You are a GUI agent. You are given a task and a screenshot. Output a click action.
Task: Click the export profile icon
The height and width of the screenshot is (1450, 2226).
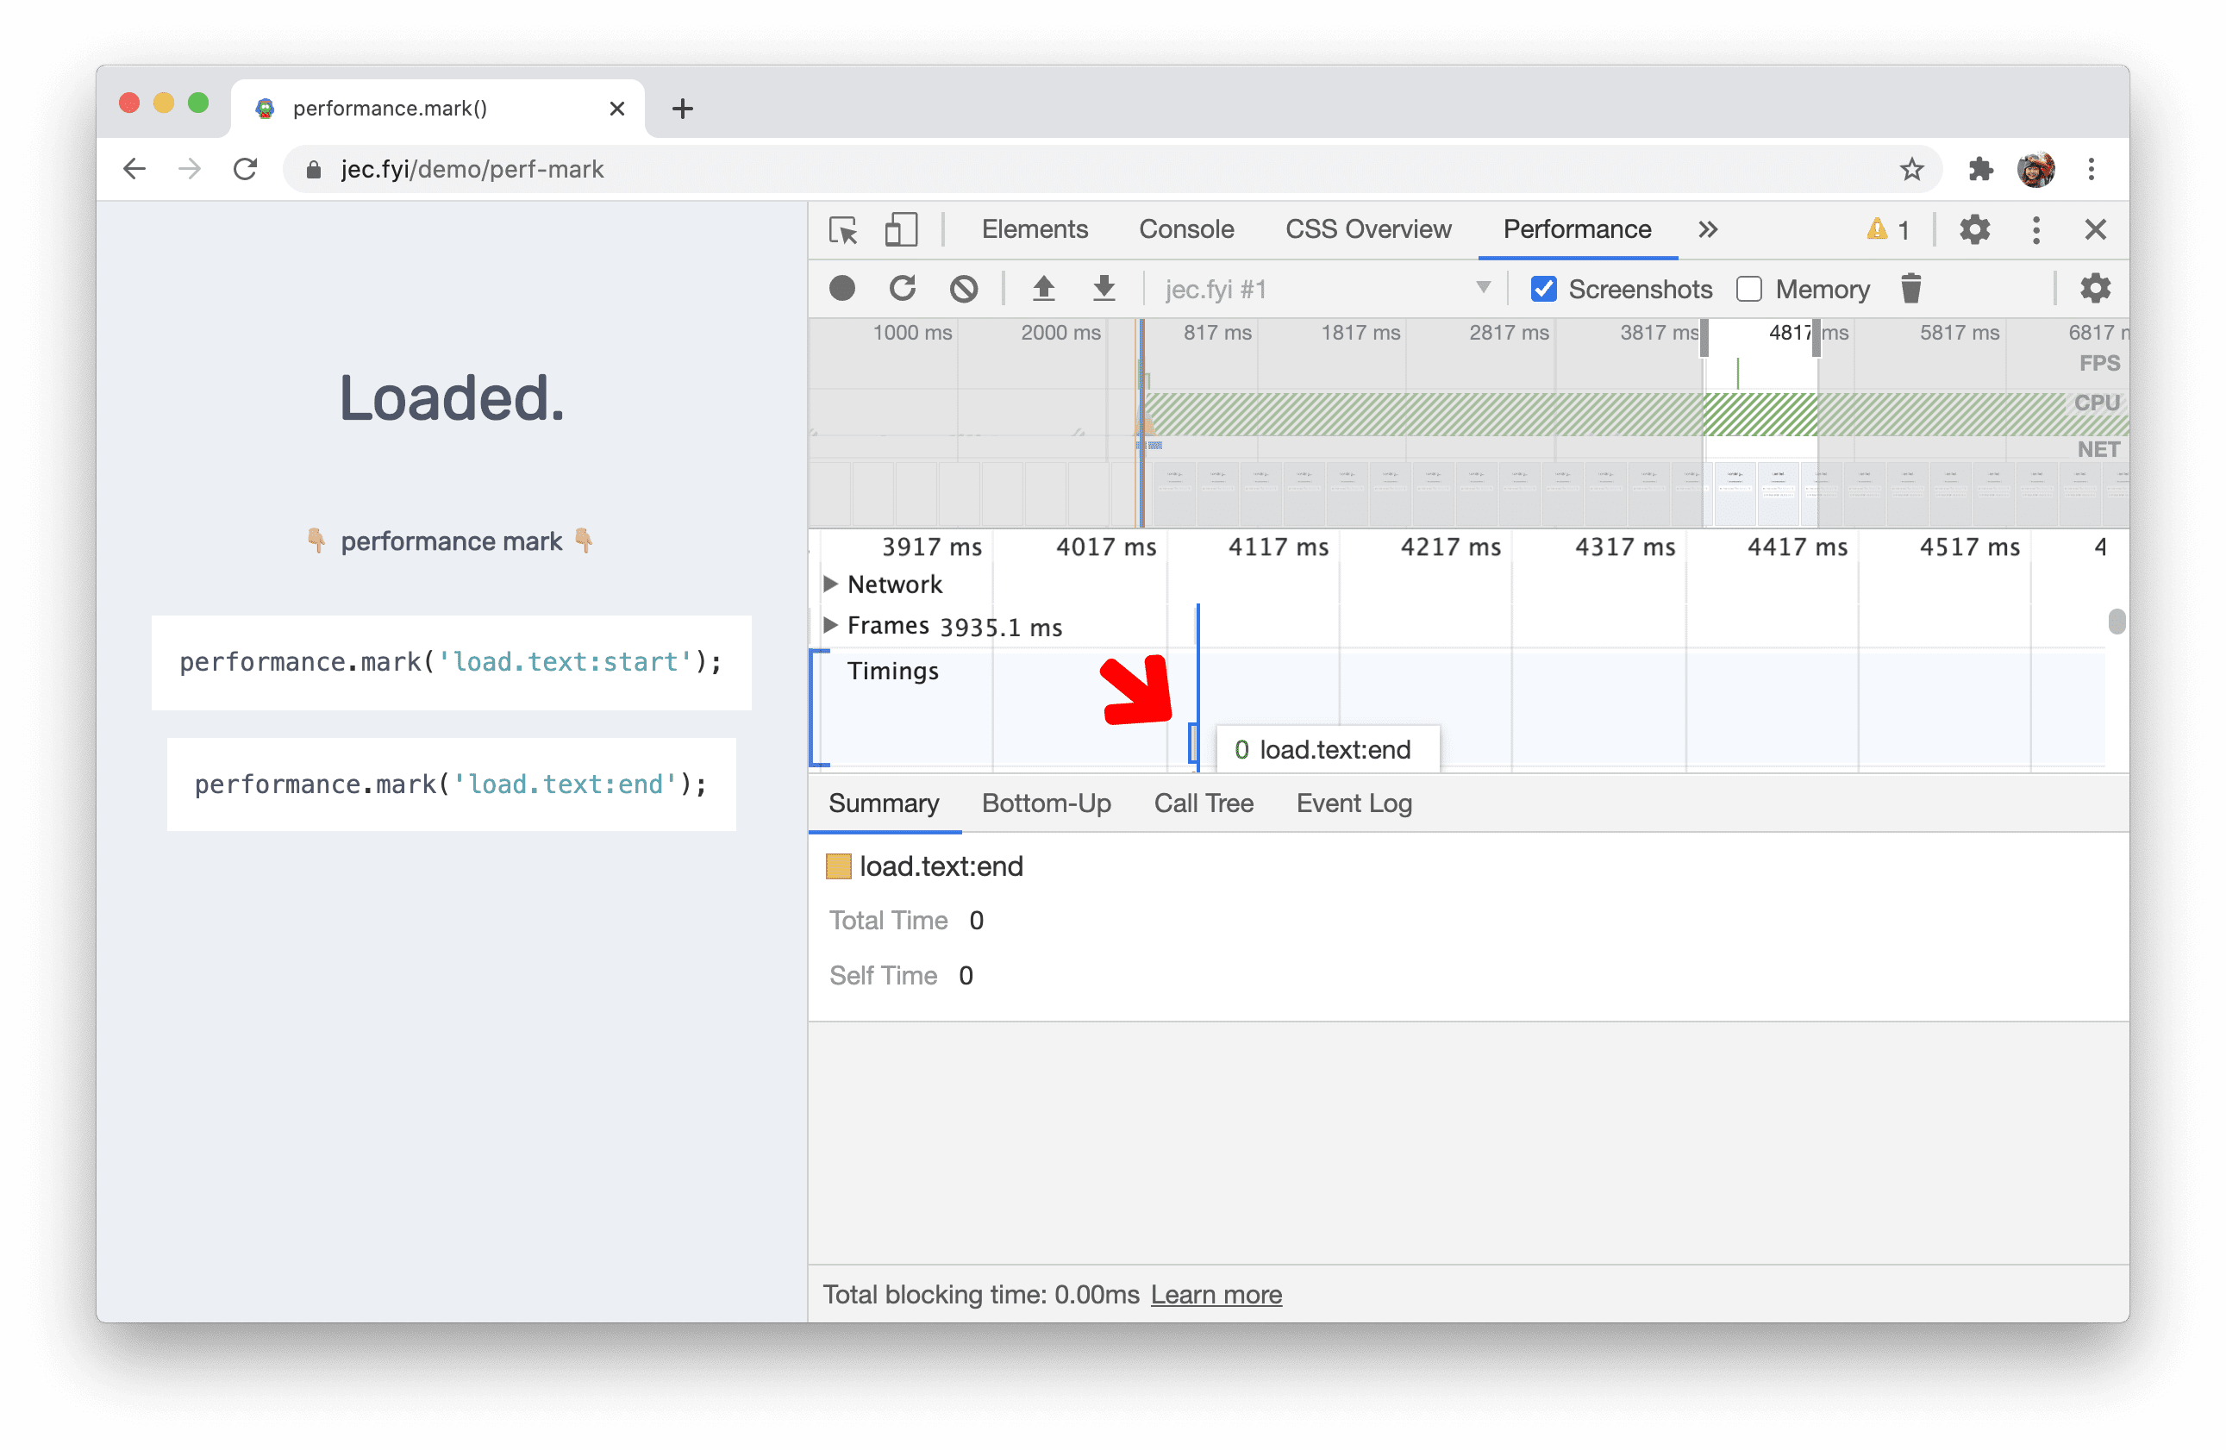pos(1105,291)
